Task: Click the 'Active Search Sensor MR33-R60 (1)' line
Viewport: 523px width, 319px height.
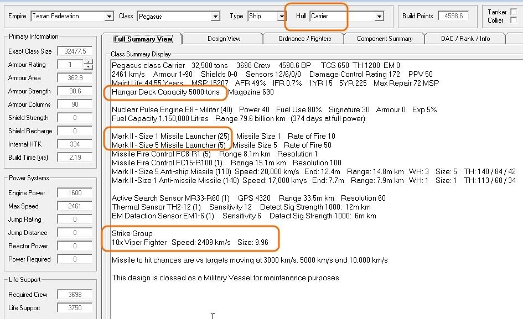Action: (248, 198)
